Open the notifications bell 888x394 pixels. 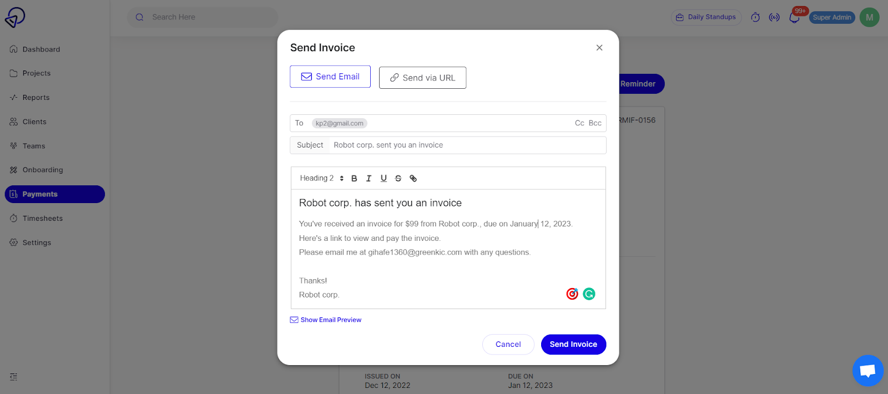pos(794,17)
